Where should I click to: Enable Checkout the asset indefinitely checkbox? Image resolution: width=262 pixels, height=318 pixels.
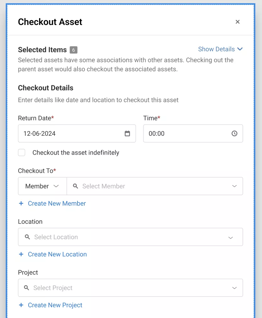(x=22, y=153)
